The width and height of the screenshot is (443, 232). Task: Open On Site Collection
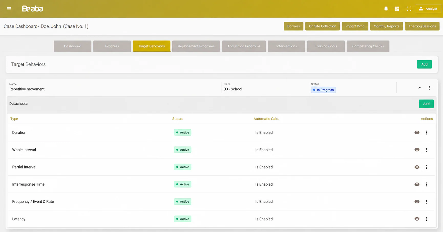[x=322, y=26]
